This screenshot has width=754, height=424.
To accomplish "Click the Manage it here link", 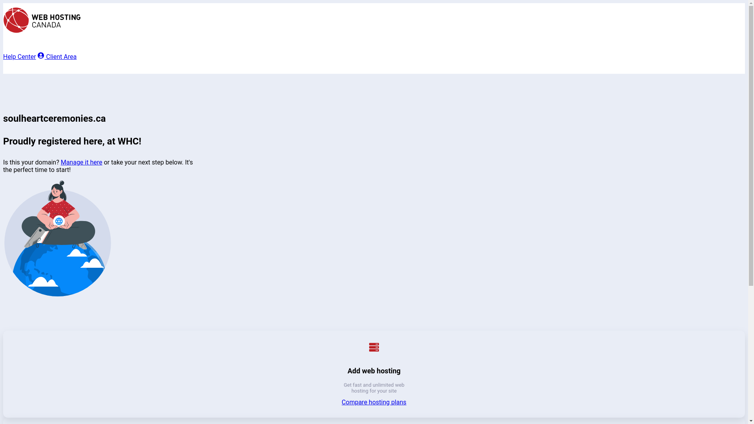I will (x=81, y=163).
